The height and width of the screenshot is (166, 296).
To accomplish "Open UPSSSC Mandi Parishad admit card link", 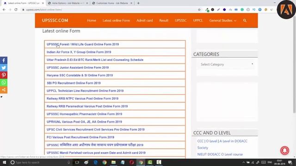I will tap(96, 153).
